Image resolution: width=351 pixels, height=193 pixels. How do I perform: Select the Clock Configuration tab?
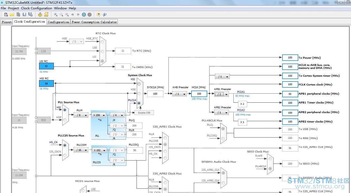click(x=30, y=21)
